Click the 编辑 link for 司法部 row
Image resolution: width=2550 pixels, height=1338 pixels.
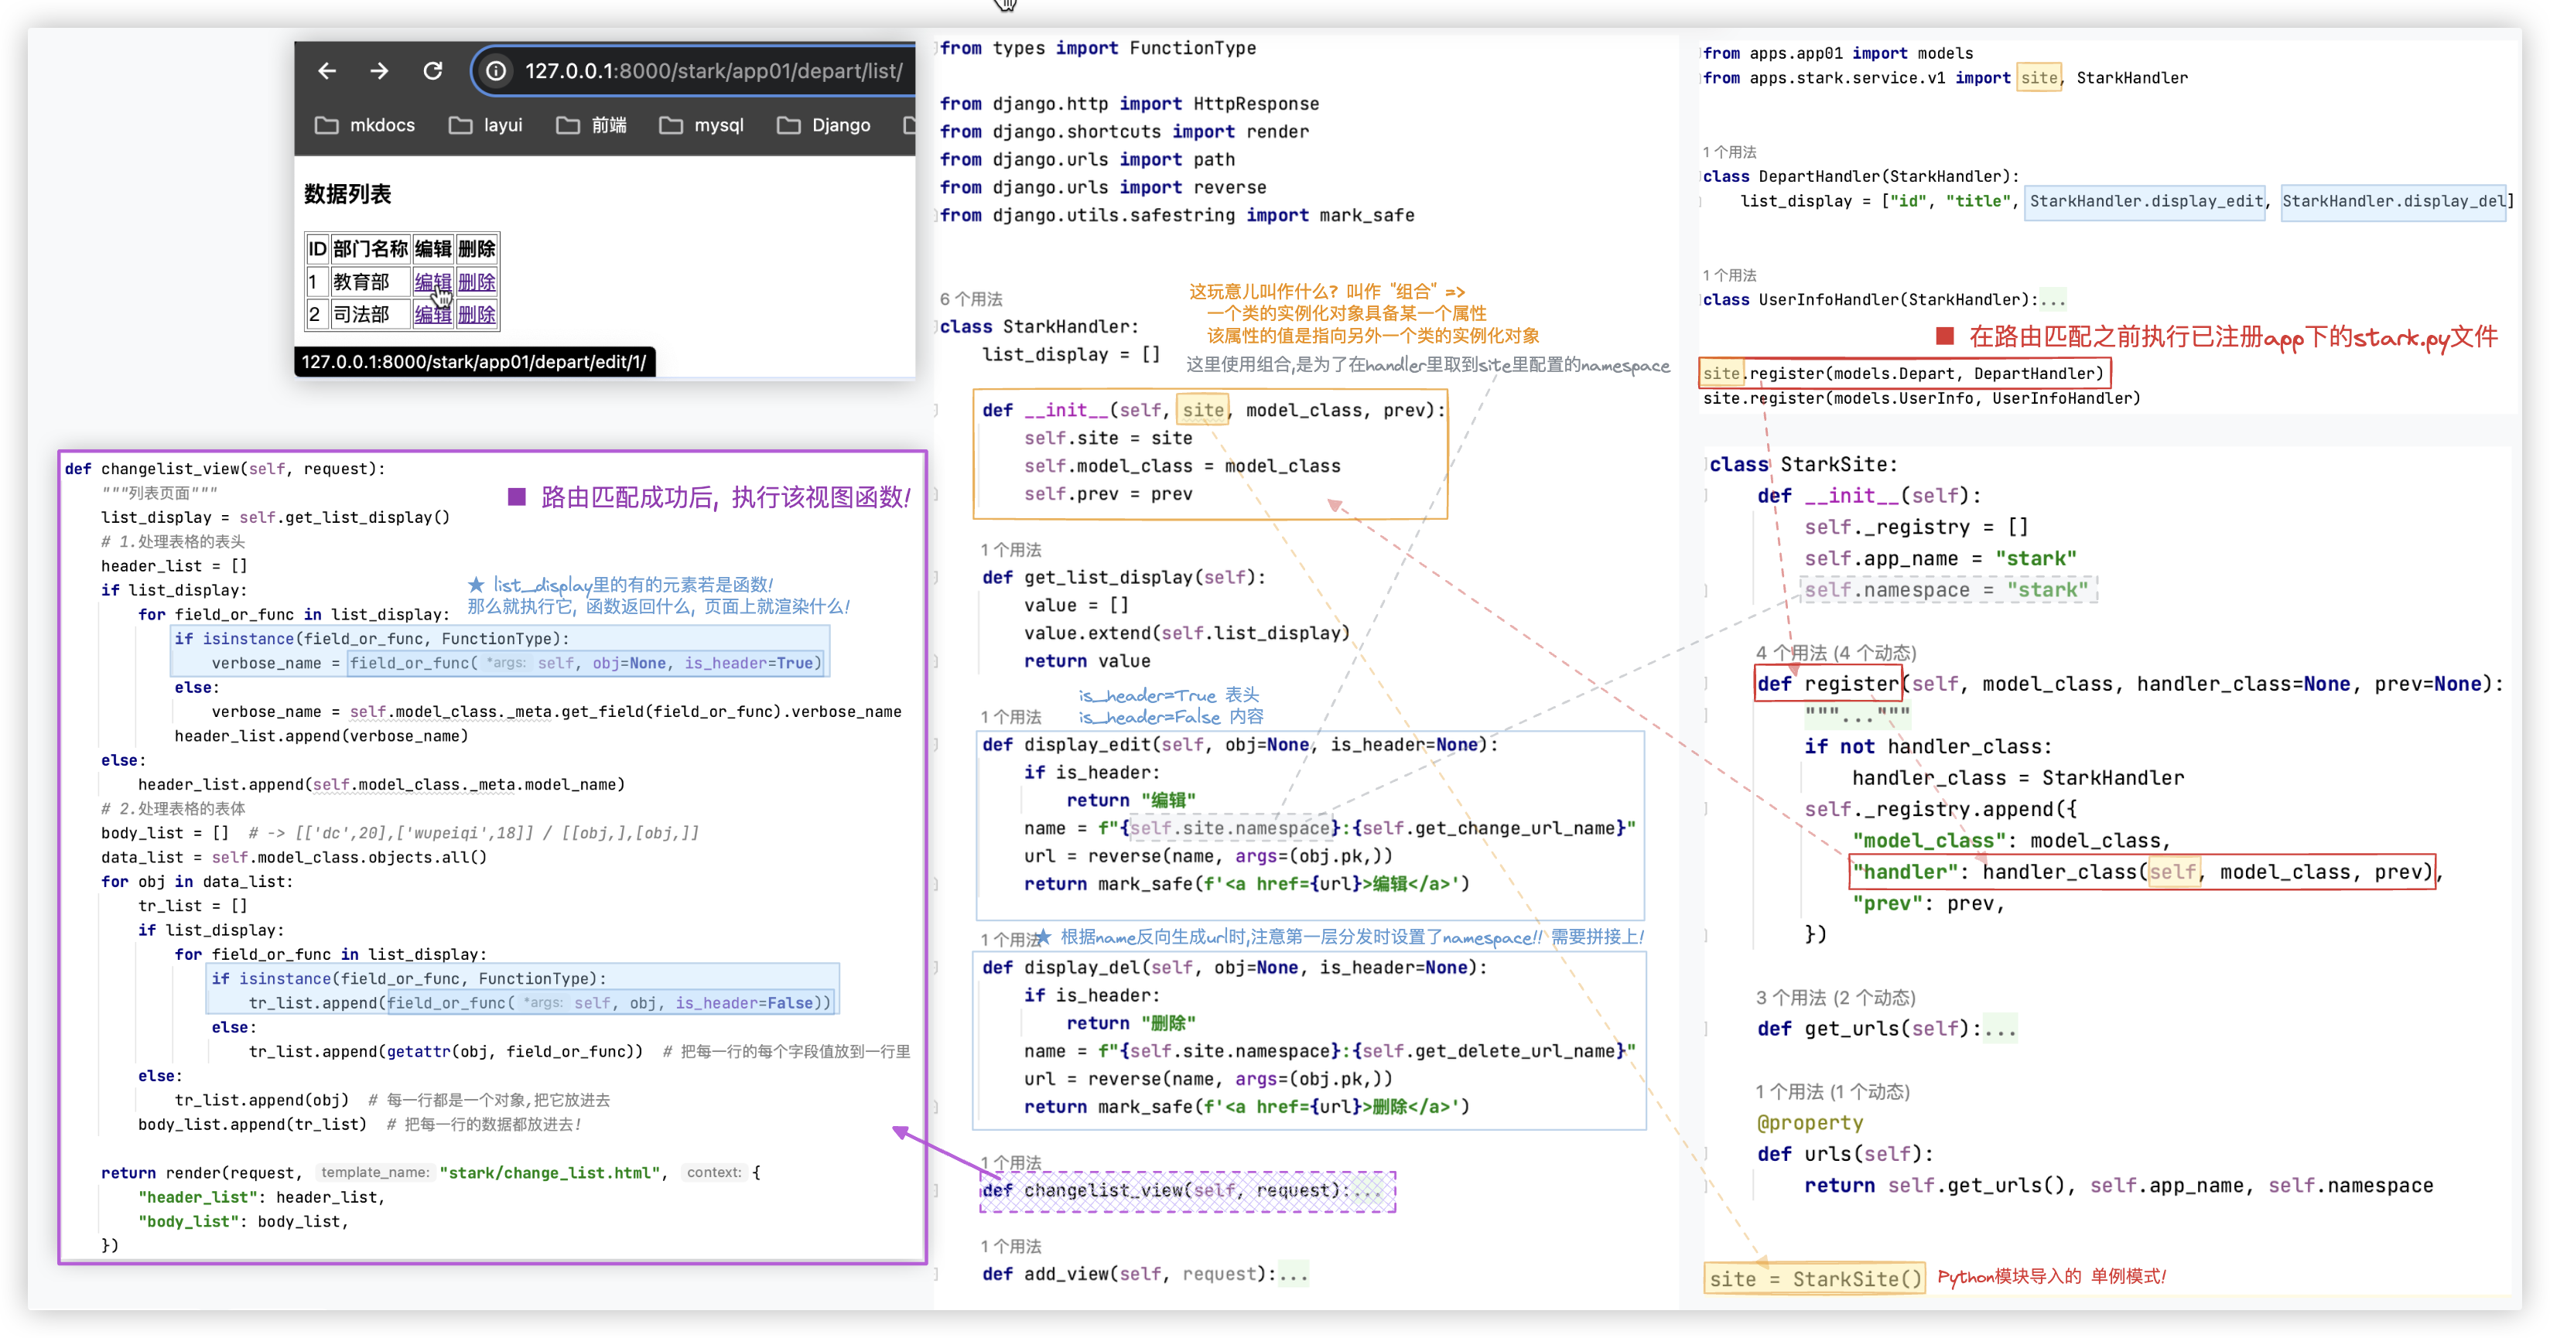tap(432, 315)
